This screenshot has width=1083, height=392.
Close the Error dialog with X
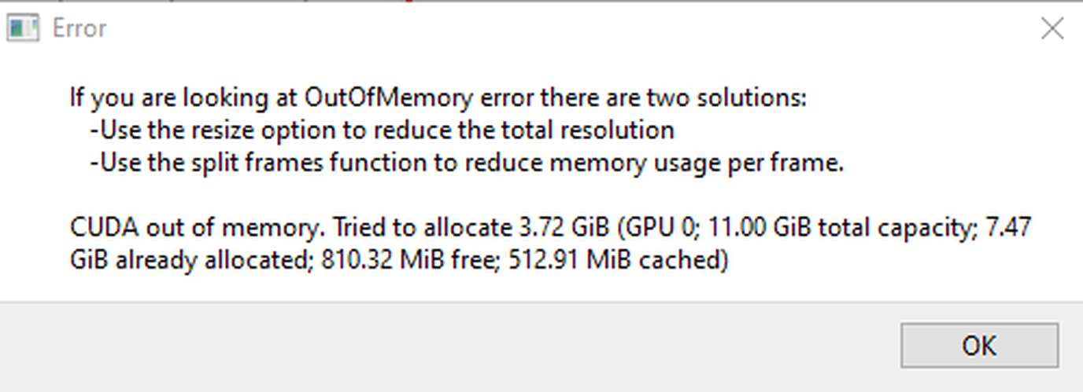click(1052, 29)
